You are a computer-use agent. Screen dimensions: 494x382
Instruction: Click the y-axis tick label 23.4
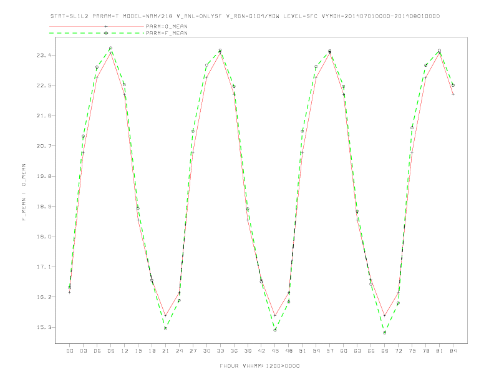point(44,55)
